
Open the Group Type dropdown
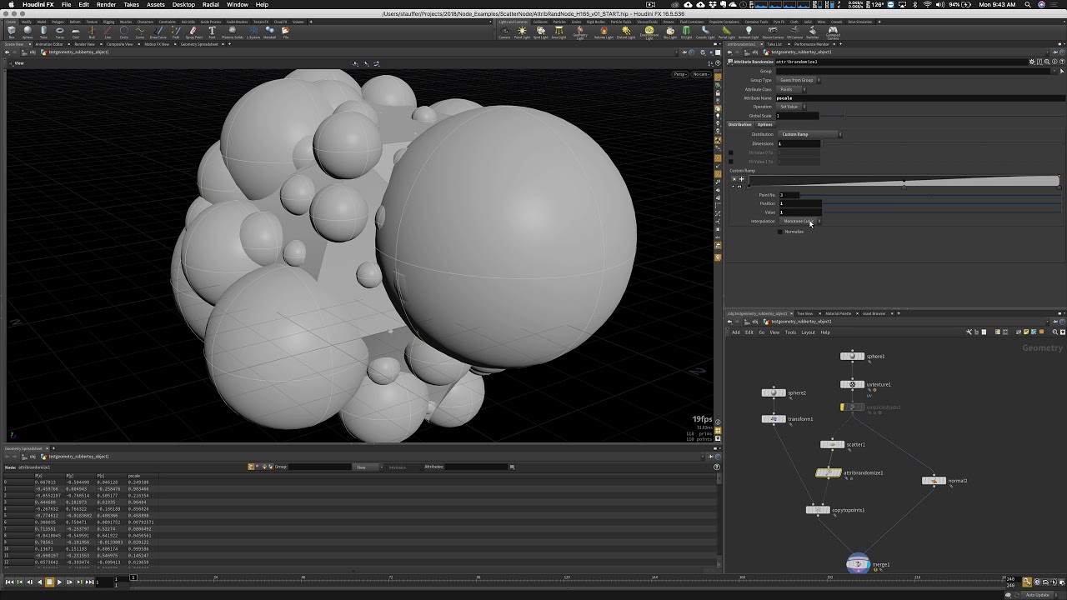pos(799,80)
